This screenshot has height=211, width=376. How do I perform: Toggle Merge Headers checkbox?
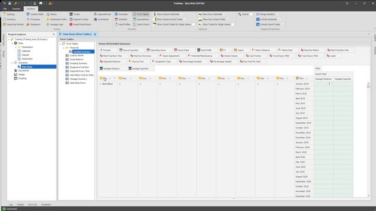point(277,14)
